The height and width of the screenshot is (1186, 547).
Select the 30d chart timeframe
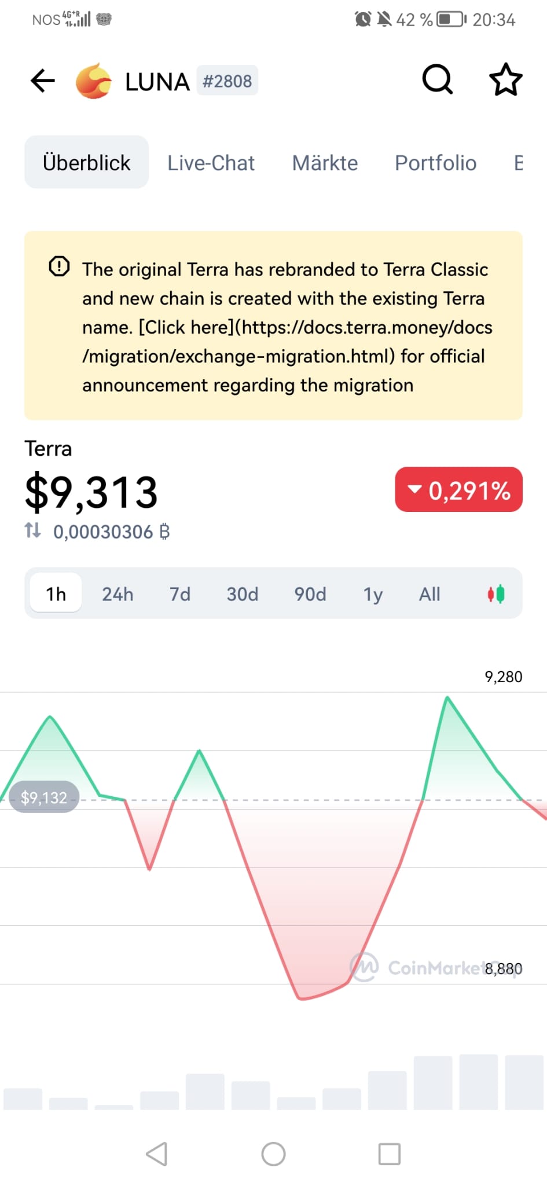coord(243,594)
